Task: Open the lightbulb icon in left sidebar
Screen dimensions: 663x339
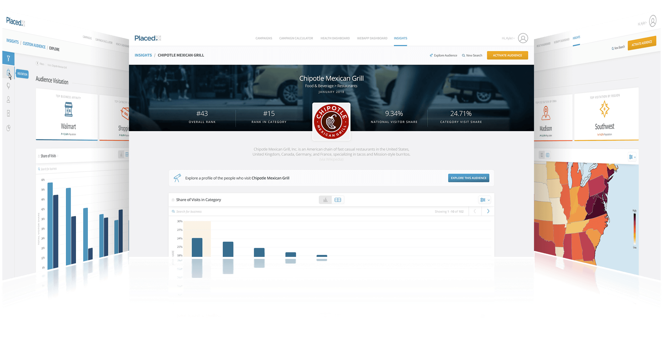Action: (x=8, y=86)
